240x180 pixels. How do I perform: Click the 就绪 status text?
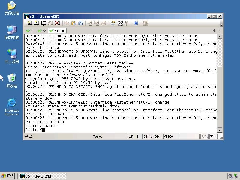pyautogui.click(x=28, y=136)
